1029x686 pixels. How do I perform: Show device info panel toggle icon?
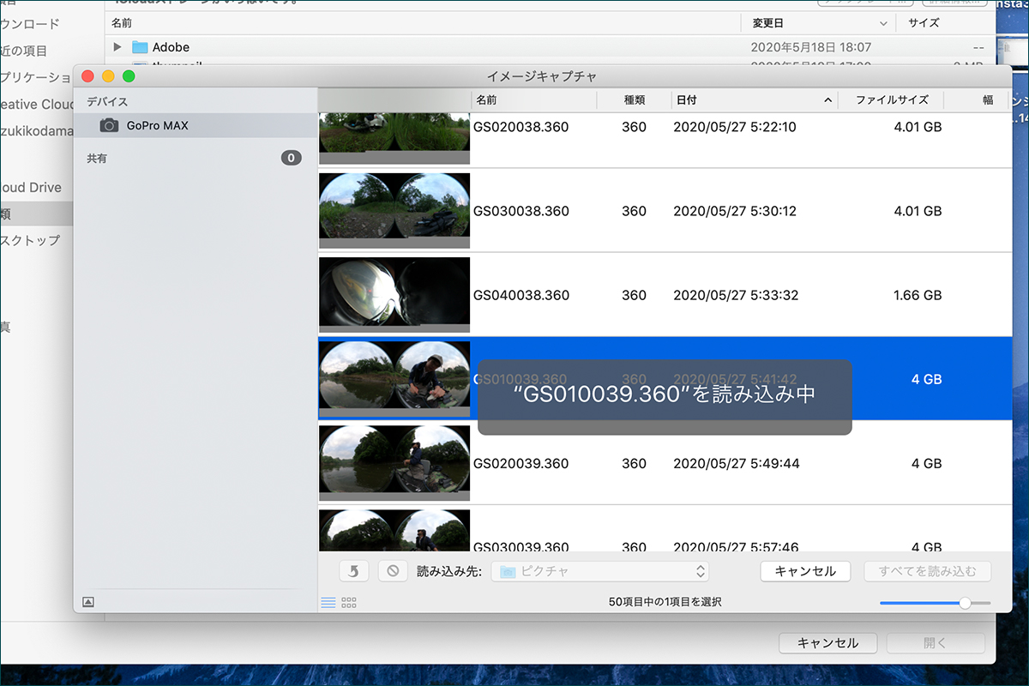coord(87,602)
